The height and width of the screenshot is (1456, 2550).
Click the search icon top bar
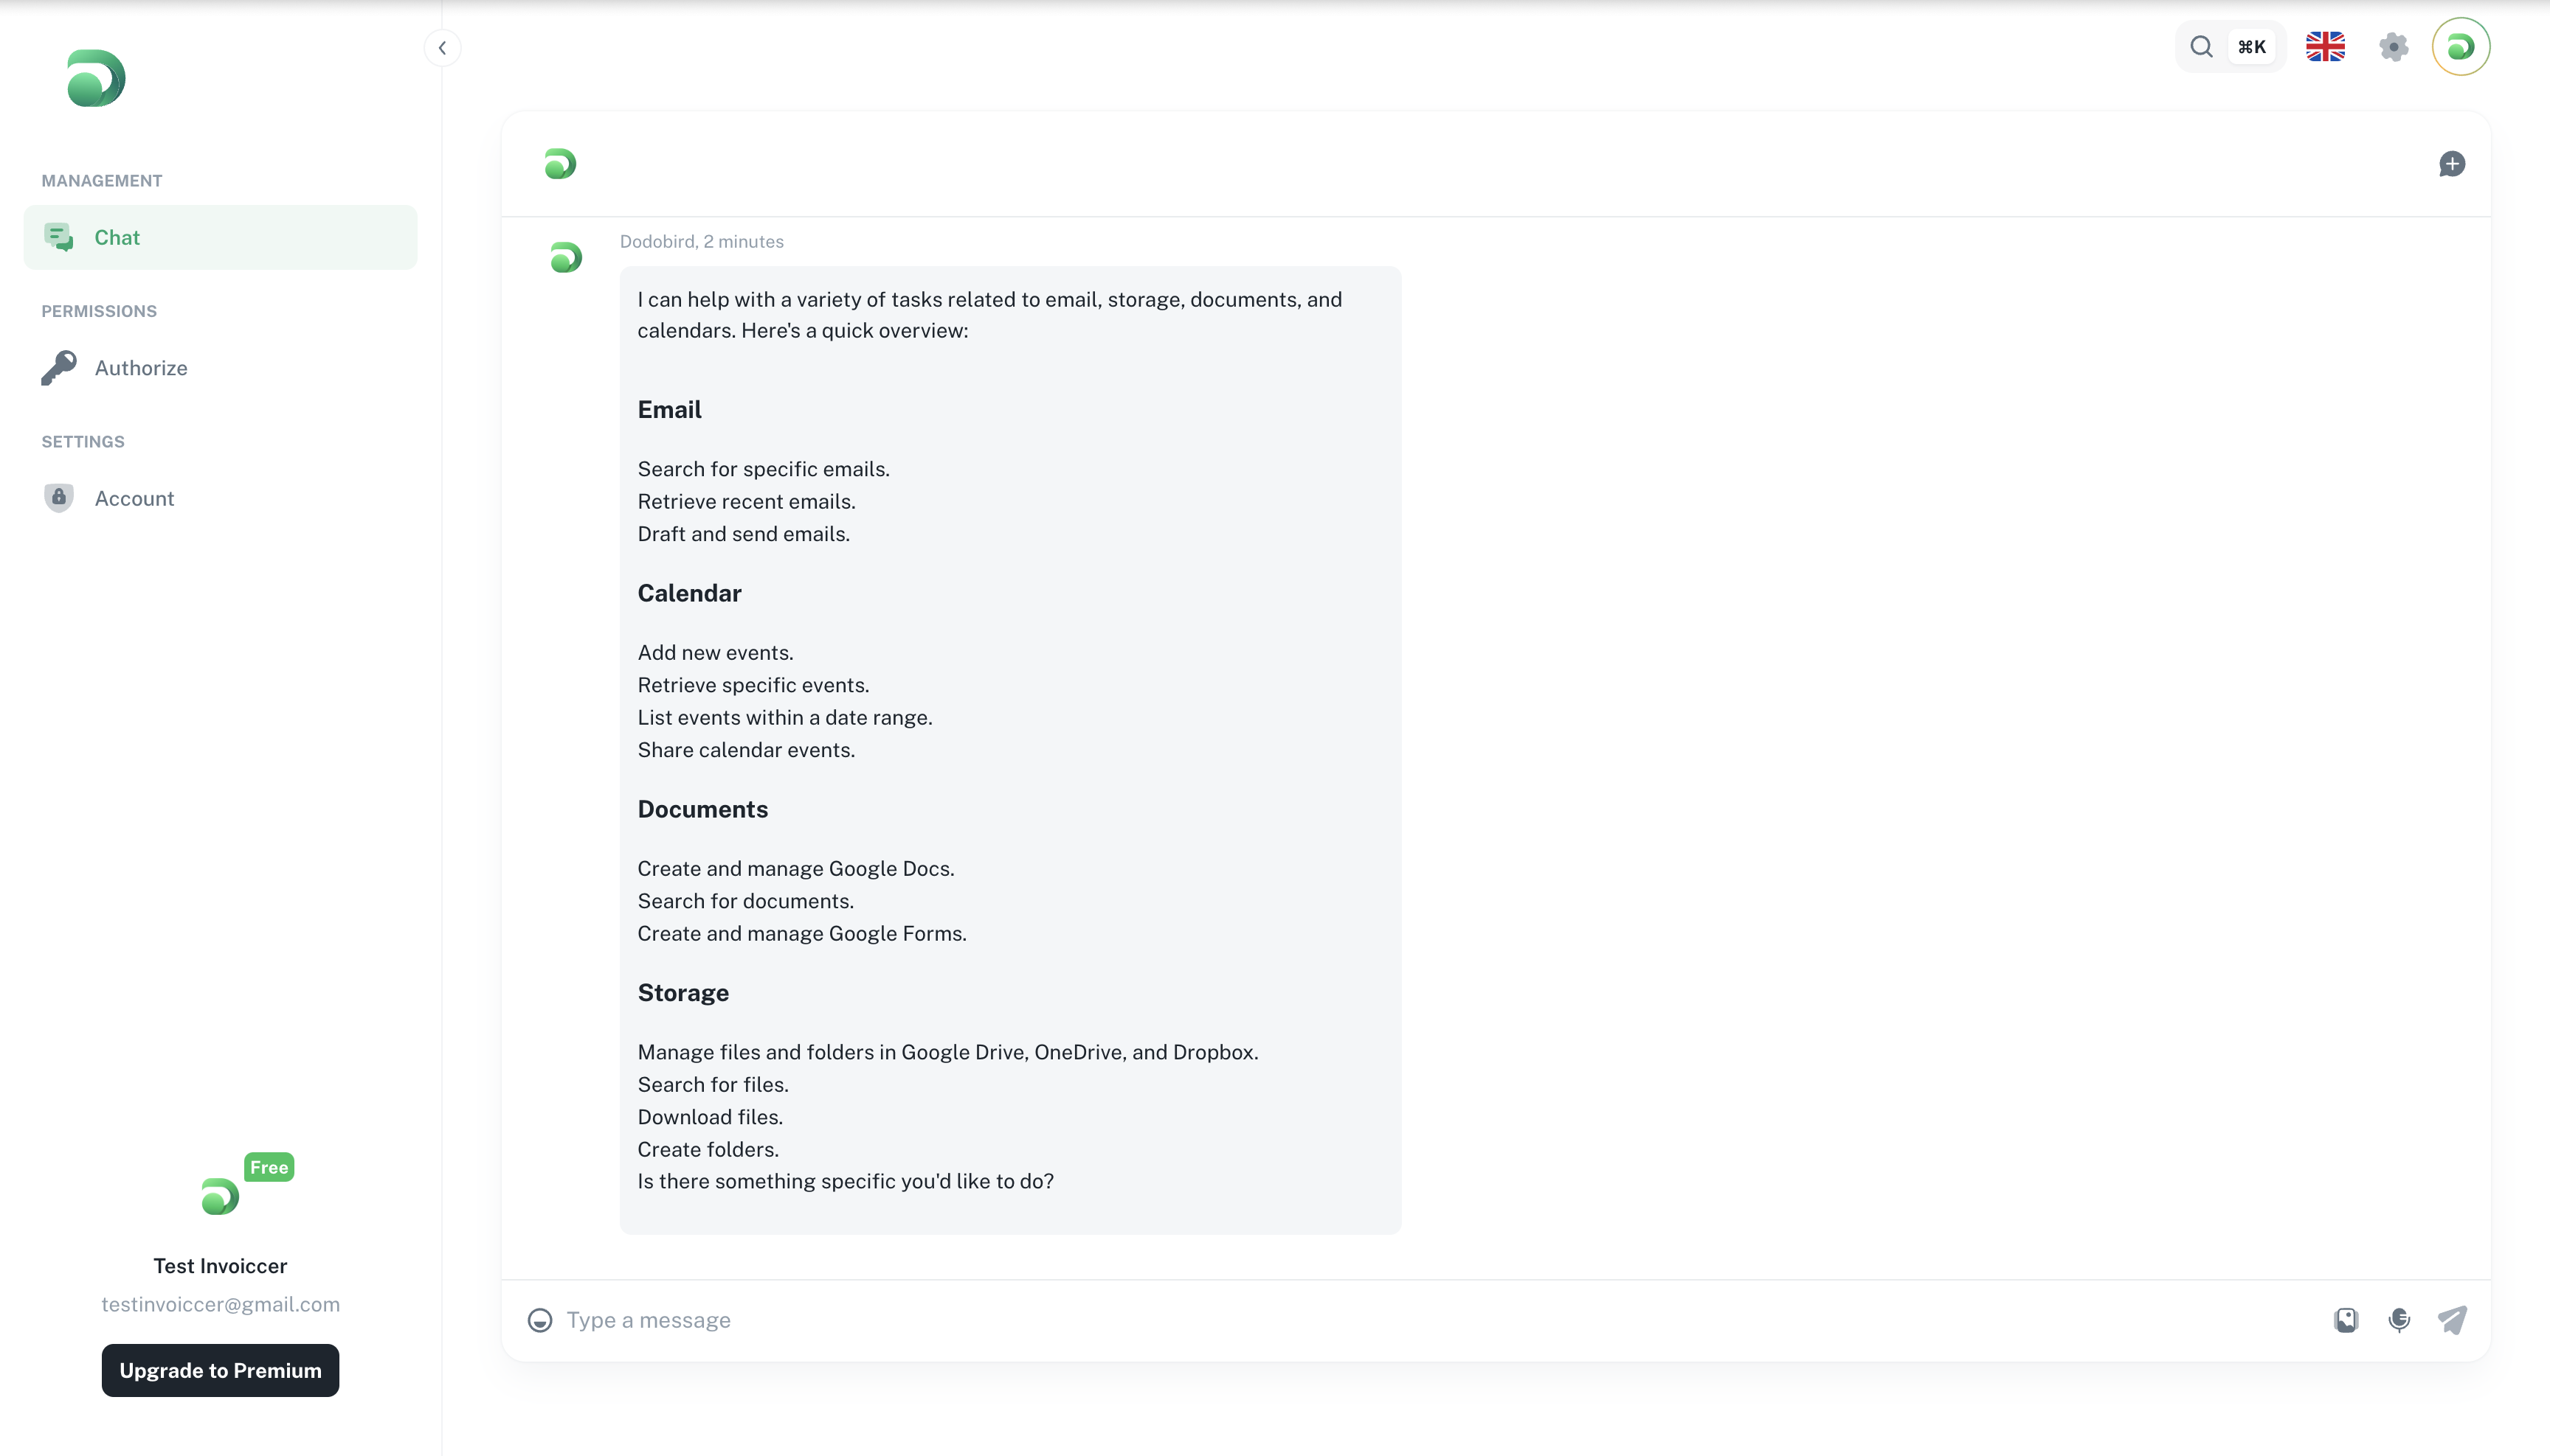pyautogui.click(x=2203, y=47)
